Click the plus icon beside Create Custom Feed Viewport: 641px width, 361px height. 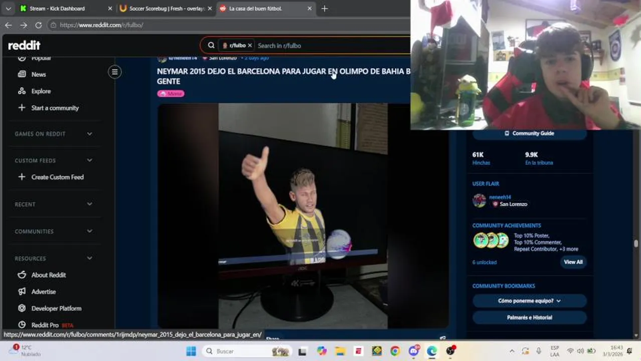(x=22, y=176)
